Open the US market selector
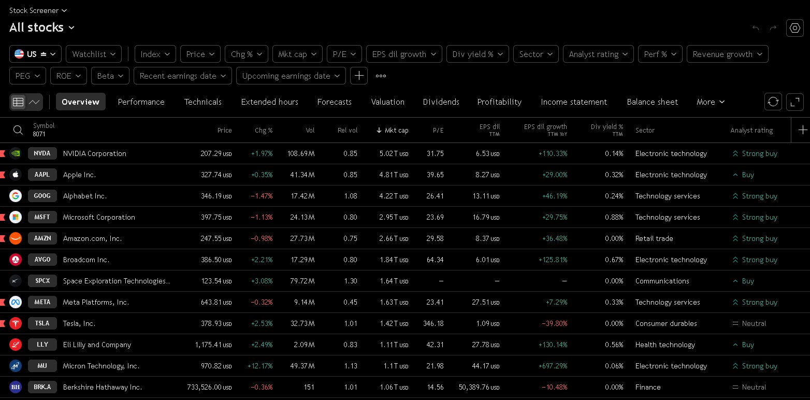The width and height of the screenshot is (810, 400). (36, 54)
